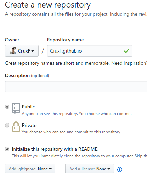Open the license info circle icon
This screenshot has height=175, width=147.
click(120, 170)
